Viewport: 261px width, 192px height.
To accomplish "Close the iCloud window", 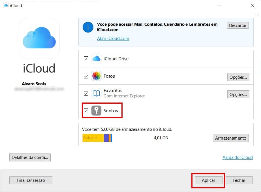I will tap(252, 5).
